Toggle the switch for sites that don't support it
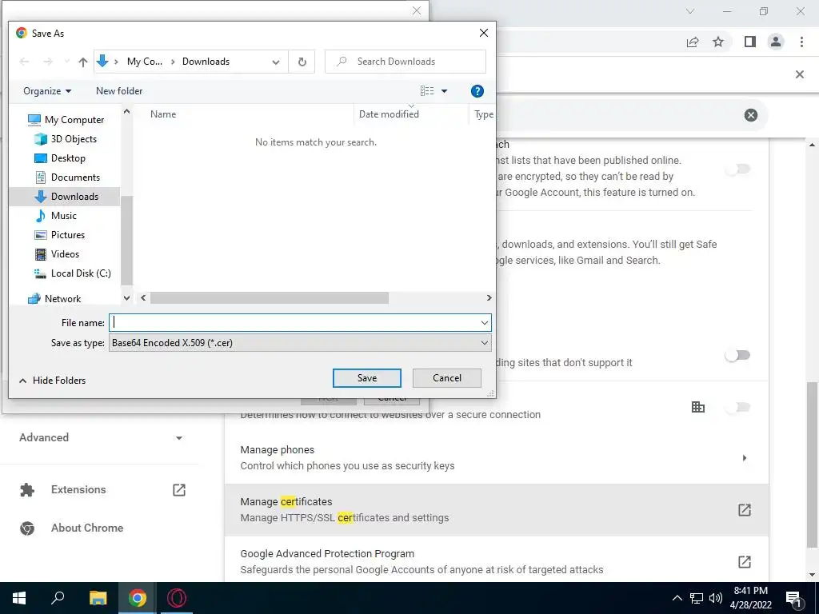The image size is (819, 614). (x=737, y=356)
